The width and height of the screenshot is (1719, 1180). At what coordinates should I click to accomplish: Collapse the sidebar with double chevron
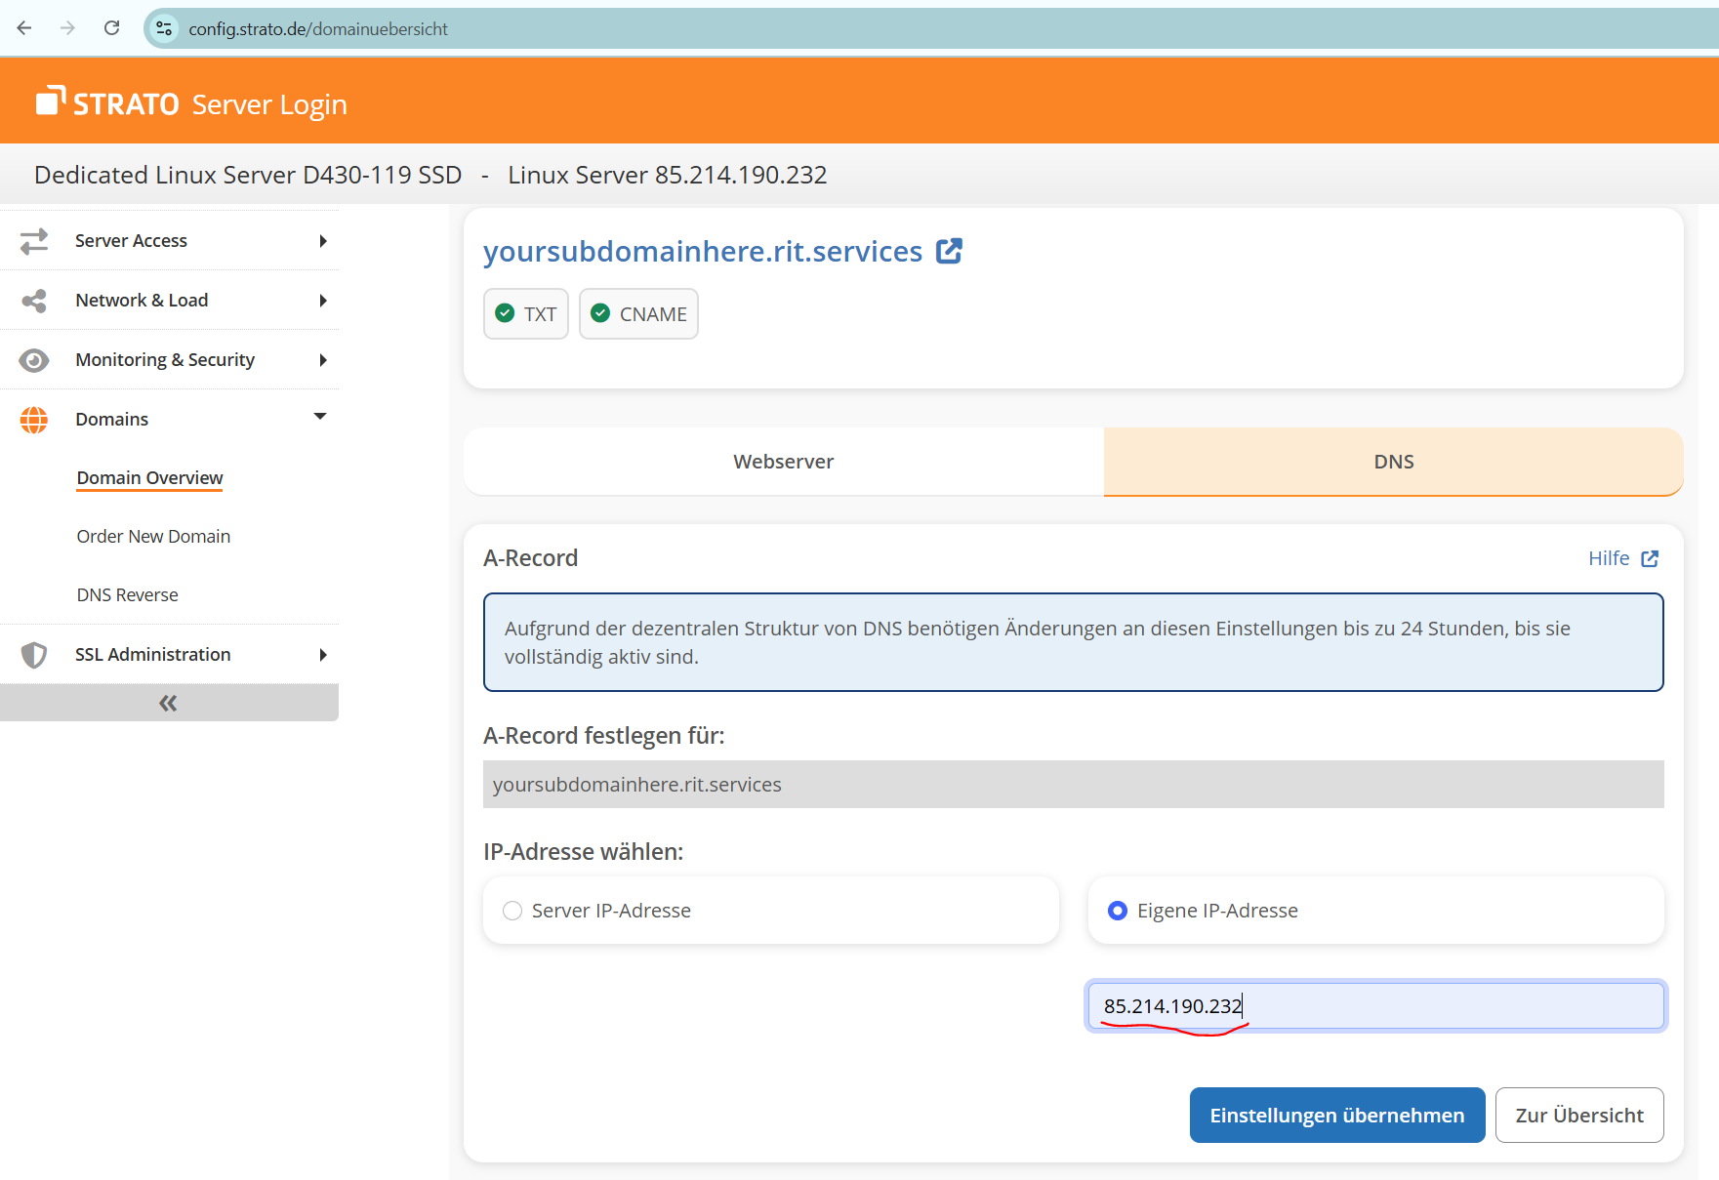click(168, 703)
